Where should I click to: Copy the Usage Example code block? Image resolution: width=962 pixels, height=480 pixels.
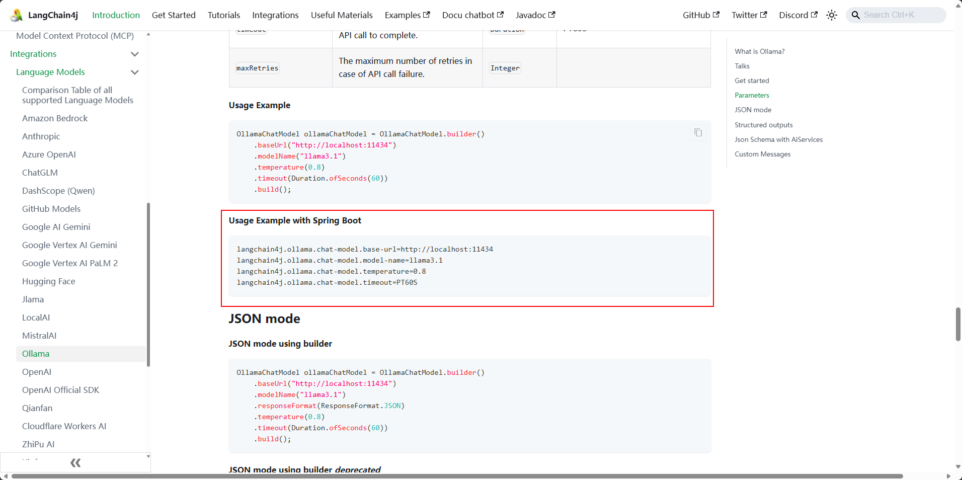pyautogui.click(x=698, y=132)
